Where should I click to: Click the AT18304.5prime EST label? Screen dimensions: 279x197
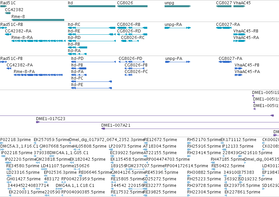coord(160,146)
